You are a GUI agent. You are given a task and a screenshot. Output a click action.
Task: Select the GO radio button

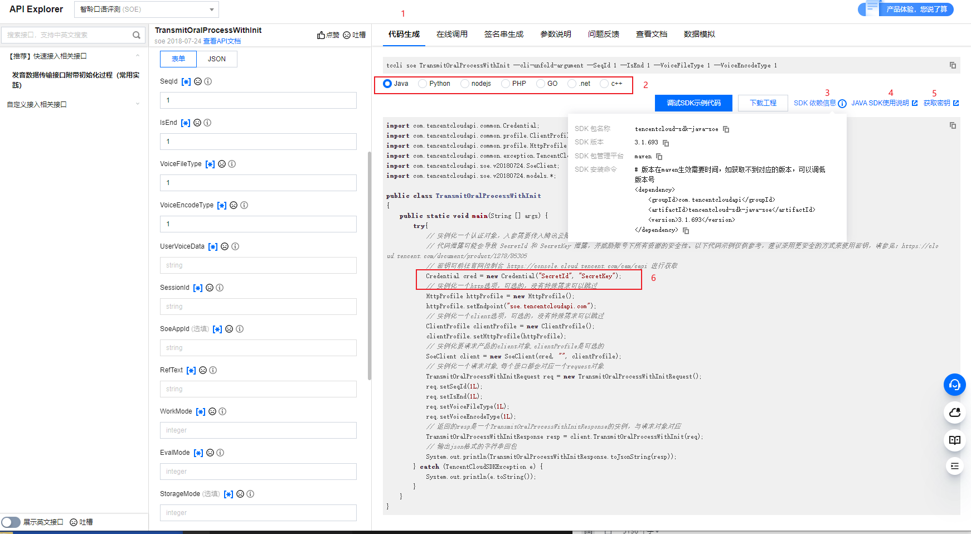541,84
